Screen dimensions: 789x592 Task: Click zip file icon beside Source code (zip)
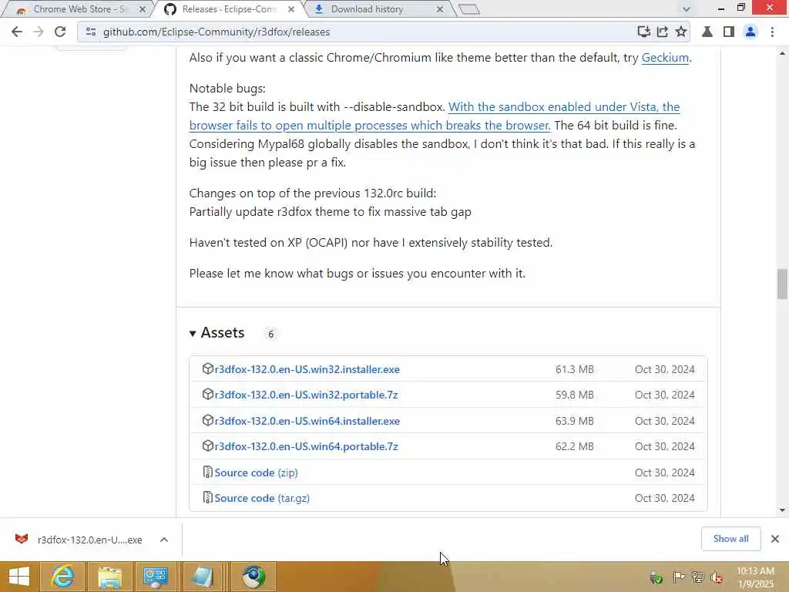[x=207, y=473]
